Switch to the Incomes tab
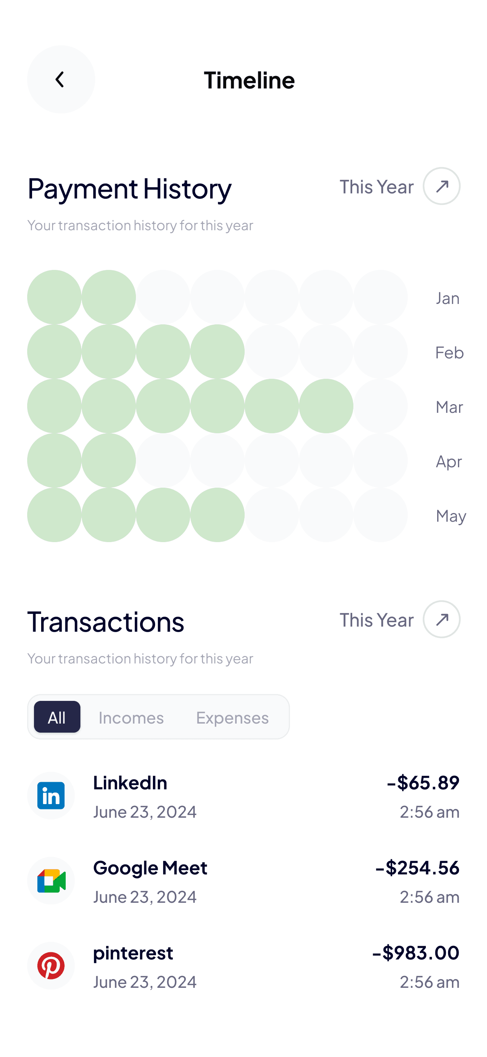 (131, 718)
